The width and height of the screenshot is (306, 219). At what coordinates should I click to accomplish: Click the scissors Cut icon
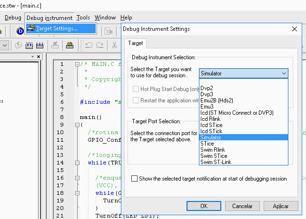tap(114, 46)
